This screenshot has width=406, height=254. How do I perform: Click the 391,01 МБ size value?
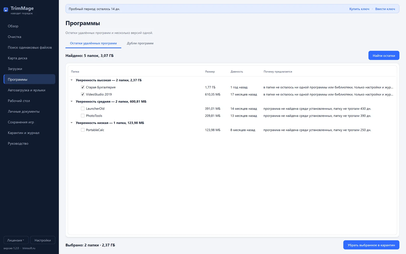click(213, 108)
